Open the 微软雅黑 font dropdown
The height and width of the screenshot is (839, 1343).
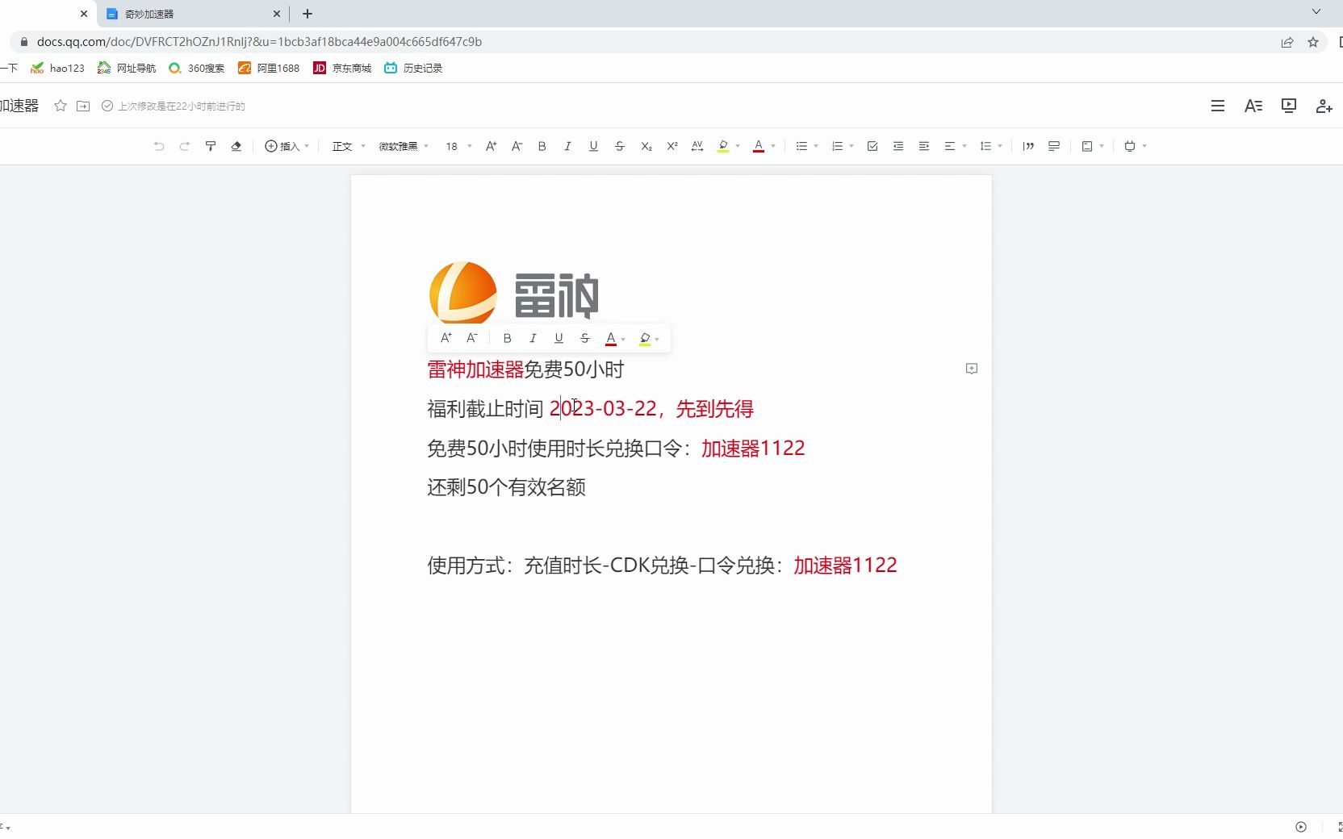(x=404, y=146)
